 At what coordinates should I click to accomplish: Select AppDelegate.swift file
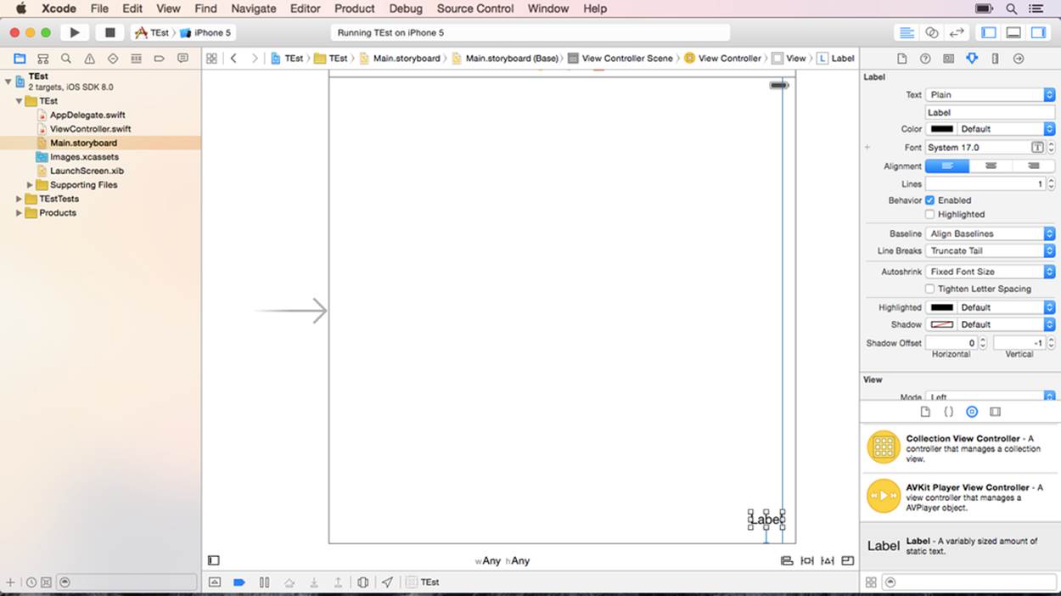click(x=87, y=115)
